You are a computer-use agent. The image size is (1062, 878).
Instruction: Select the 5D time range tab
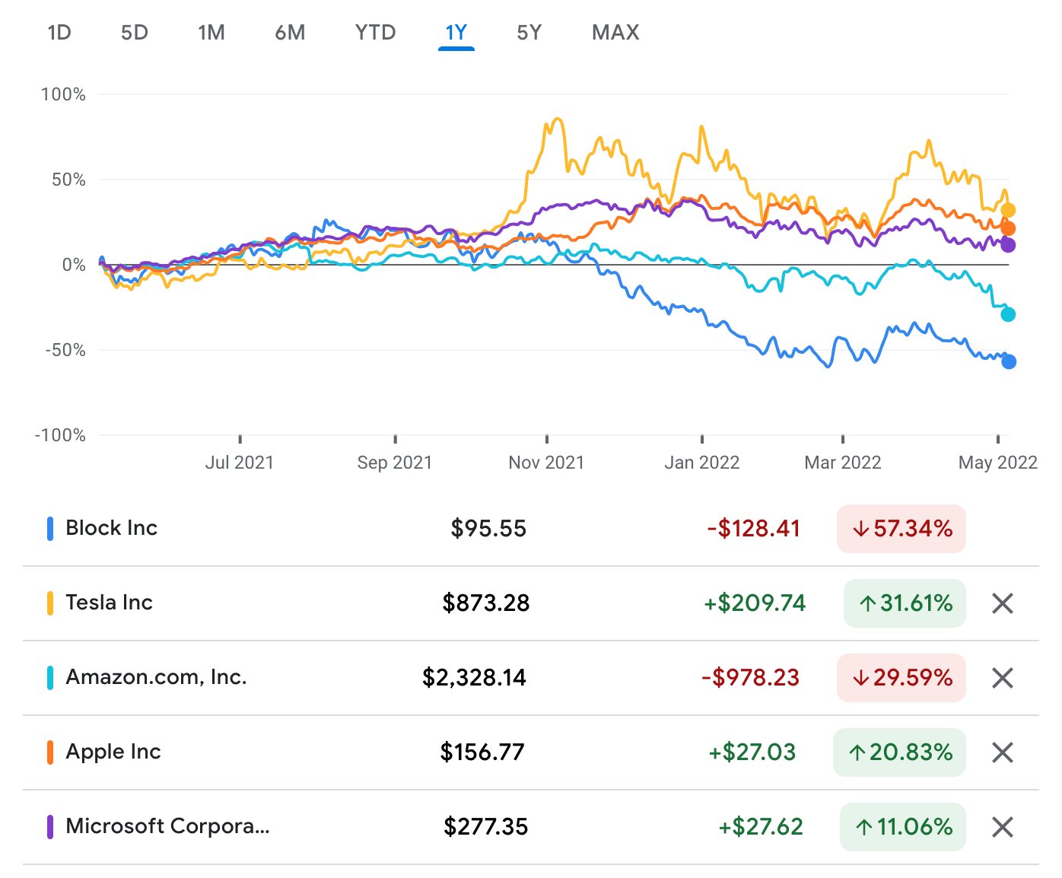pyautogui.click(x=135, y=33)
